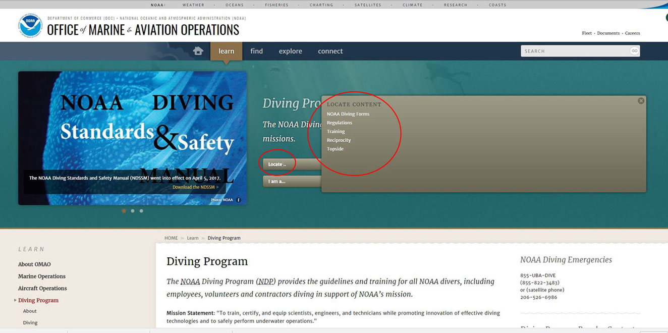
Task: Click HOME in the breadcrumb
Action: tap(171, 238)
